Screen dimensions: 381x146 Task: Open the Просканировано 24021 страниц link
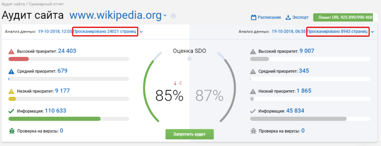pyautogui.click(x=105, y=32)
